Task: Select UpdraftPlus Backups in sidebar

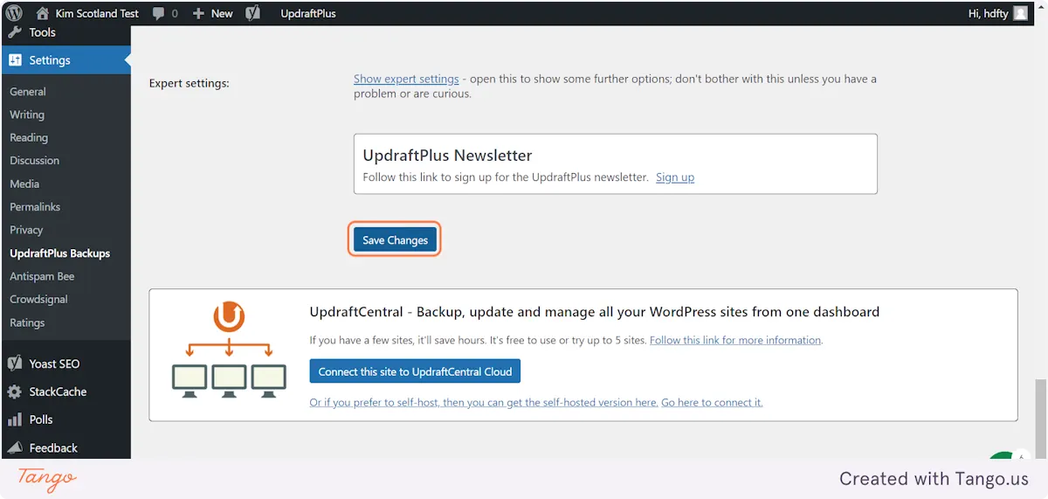Action: [x=59, y=253]
